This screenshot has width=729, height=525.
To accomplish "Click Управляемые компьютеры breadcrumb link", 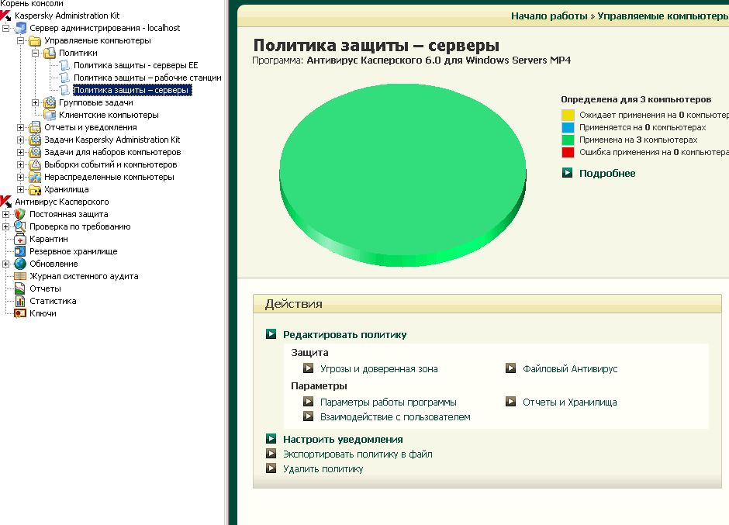I will tap(663, 16).
